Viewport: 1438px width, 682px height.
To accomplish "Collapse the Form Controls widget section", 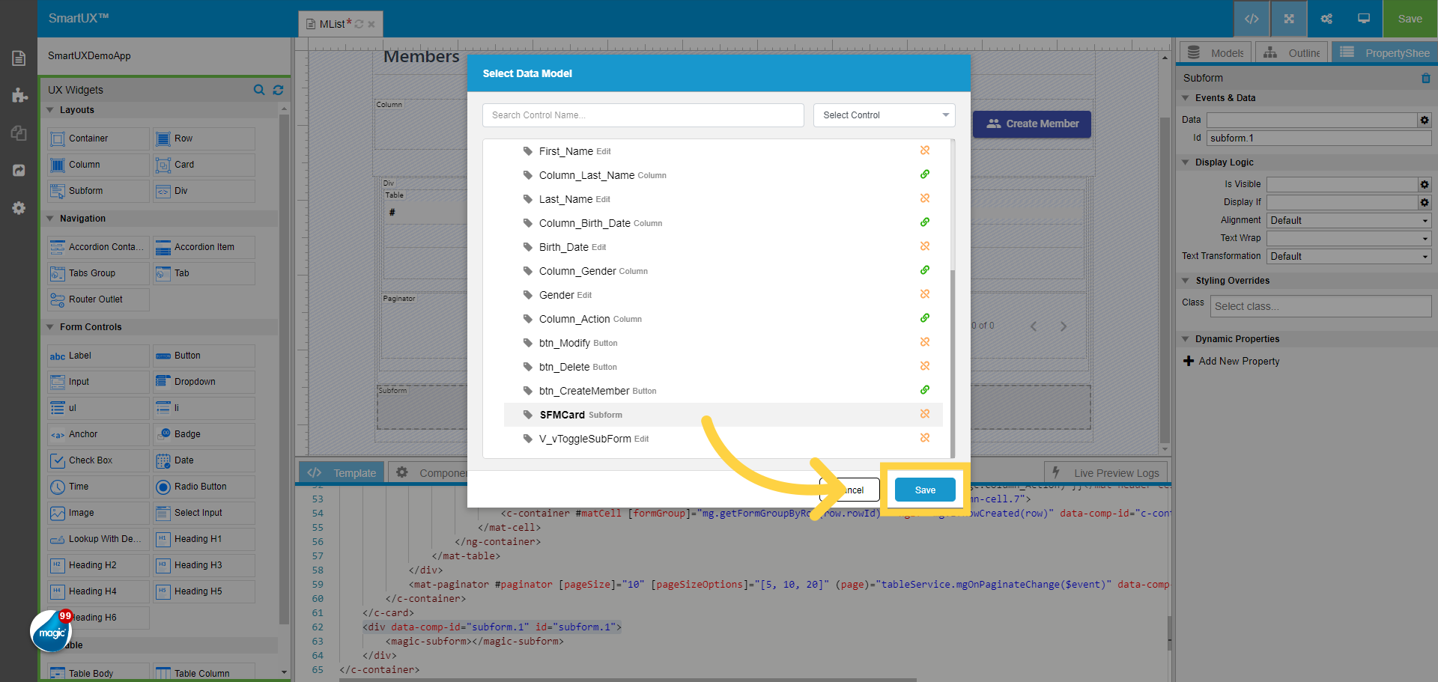I will [x=50, y=327].
